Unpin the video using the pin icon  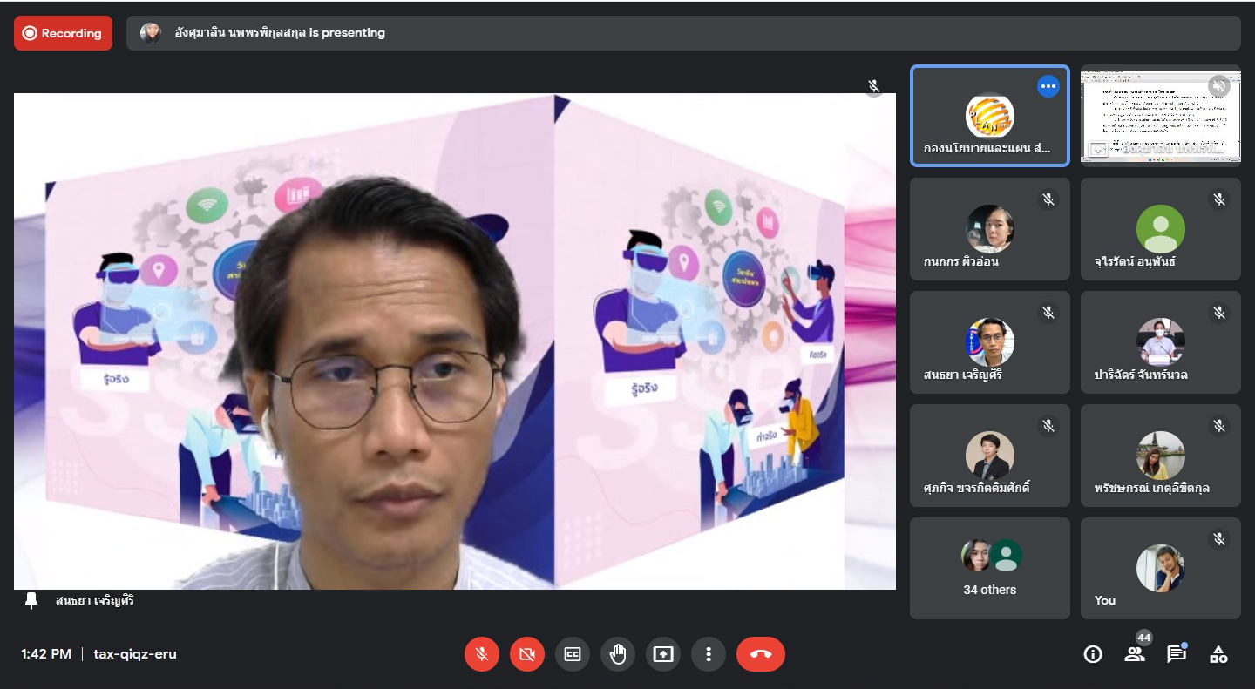point(32,600)
